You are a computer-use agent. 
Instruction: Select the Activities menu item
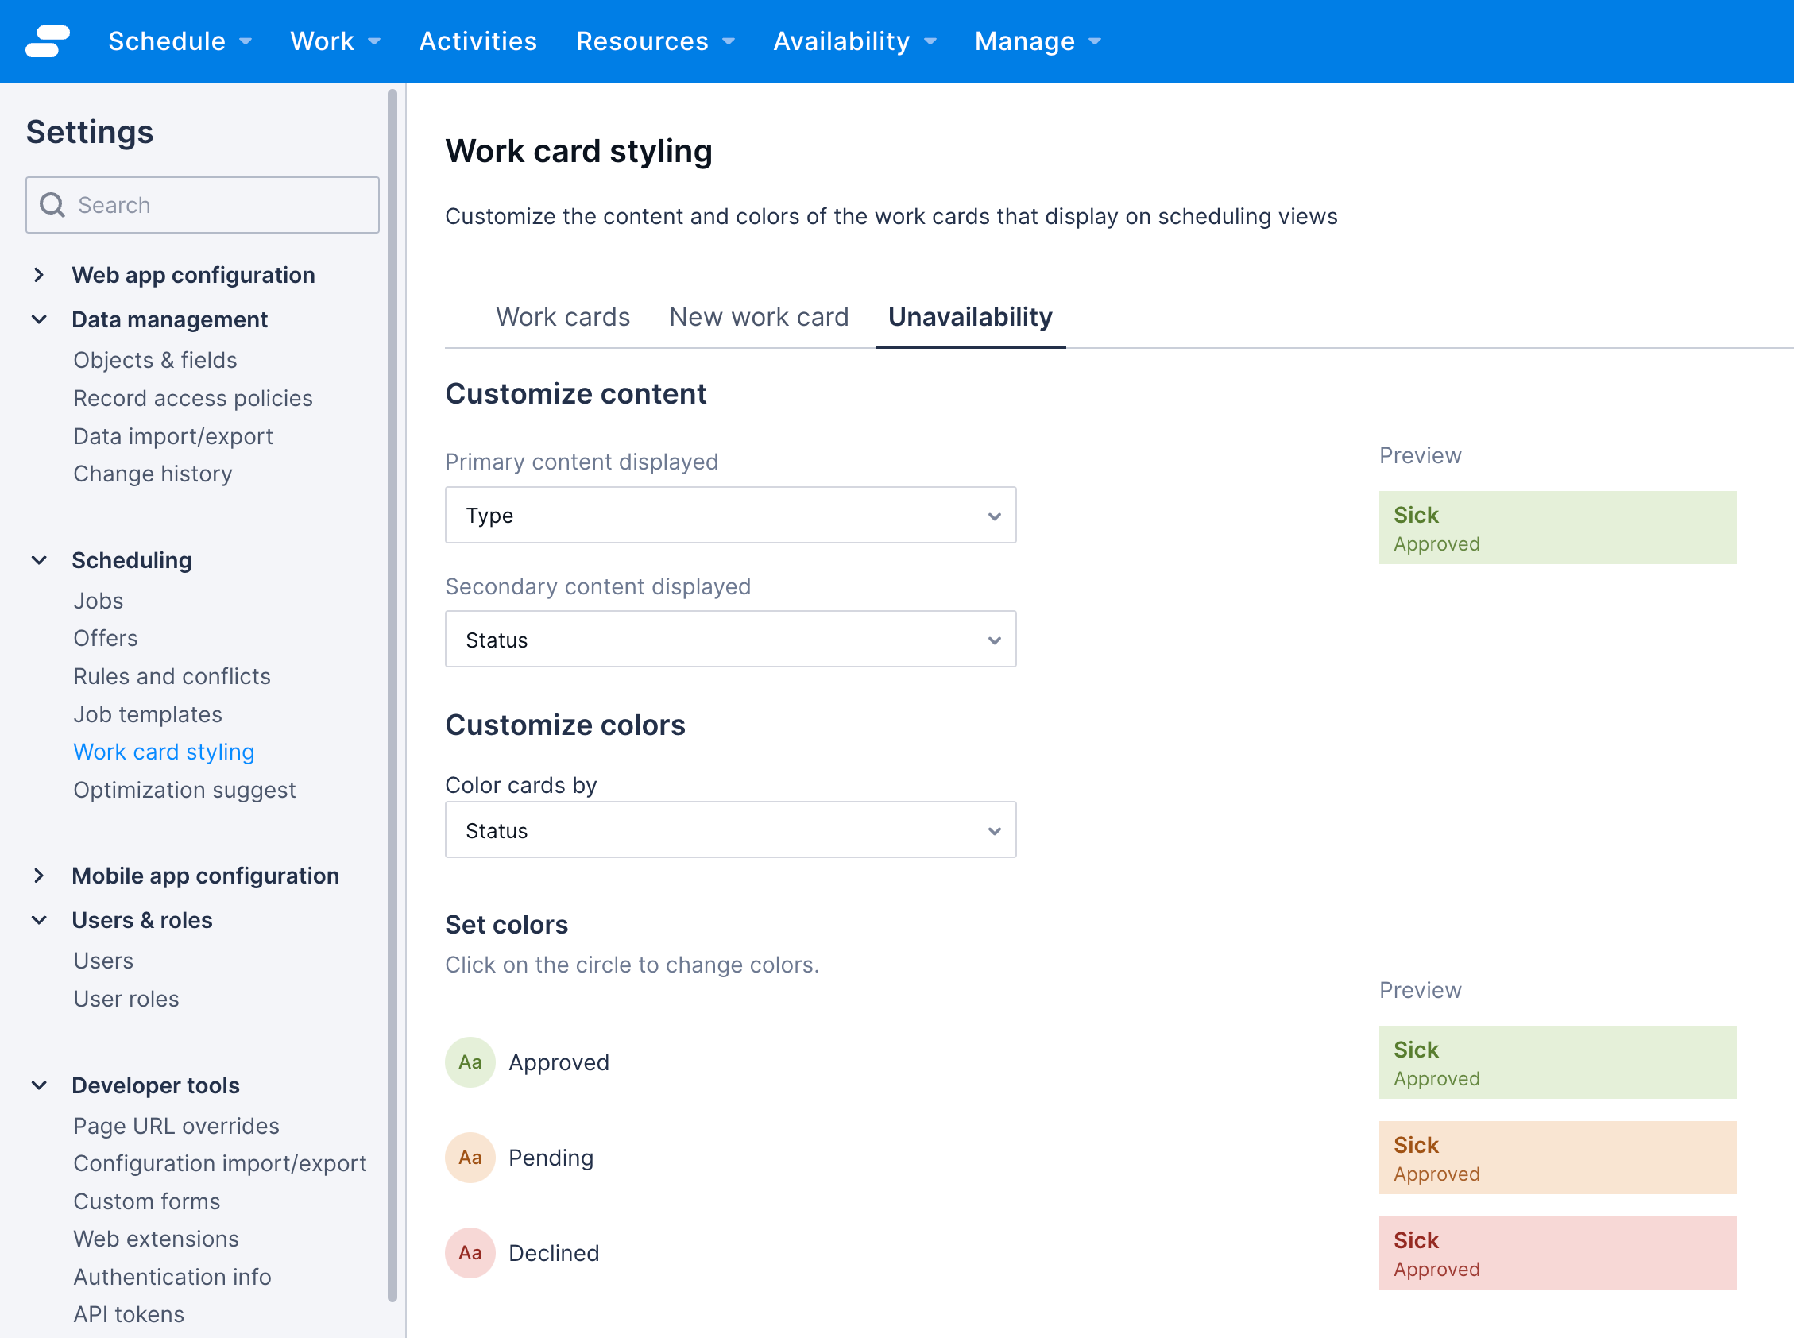[x=477, y=41]
